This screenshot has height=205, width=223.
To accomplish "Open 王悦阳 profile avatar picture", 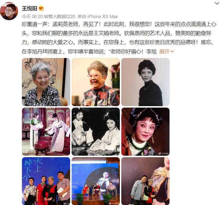I will 9,11.
